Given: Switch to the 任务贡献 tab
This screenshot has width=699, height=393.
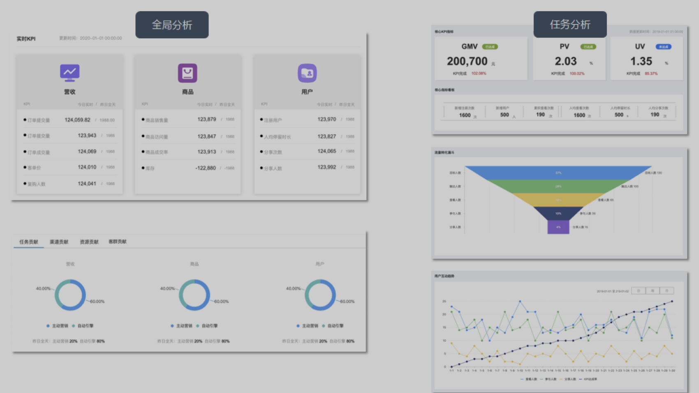Looking at the screenshot, I should pos(29,242).
